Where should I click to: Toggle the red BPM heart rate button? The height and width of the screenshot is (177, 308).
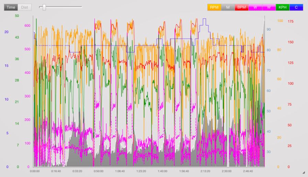pos(241,7)
